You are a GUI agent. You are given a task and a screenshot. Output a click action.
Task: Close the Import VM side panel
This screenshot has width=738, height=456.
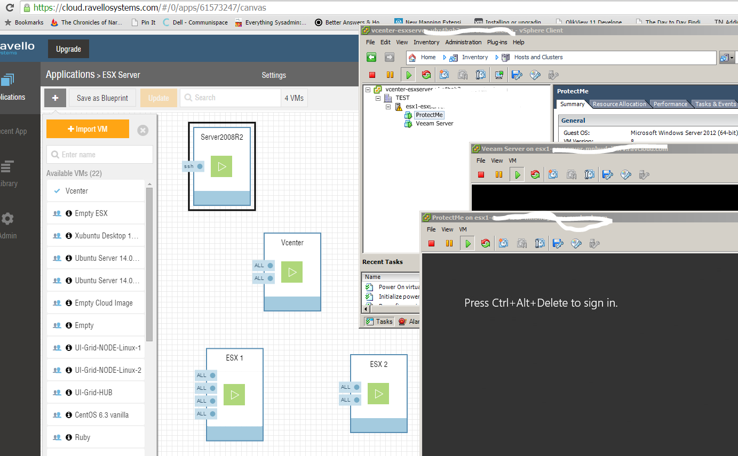(142, 130)
